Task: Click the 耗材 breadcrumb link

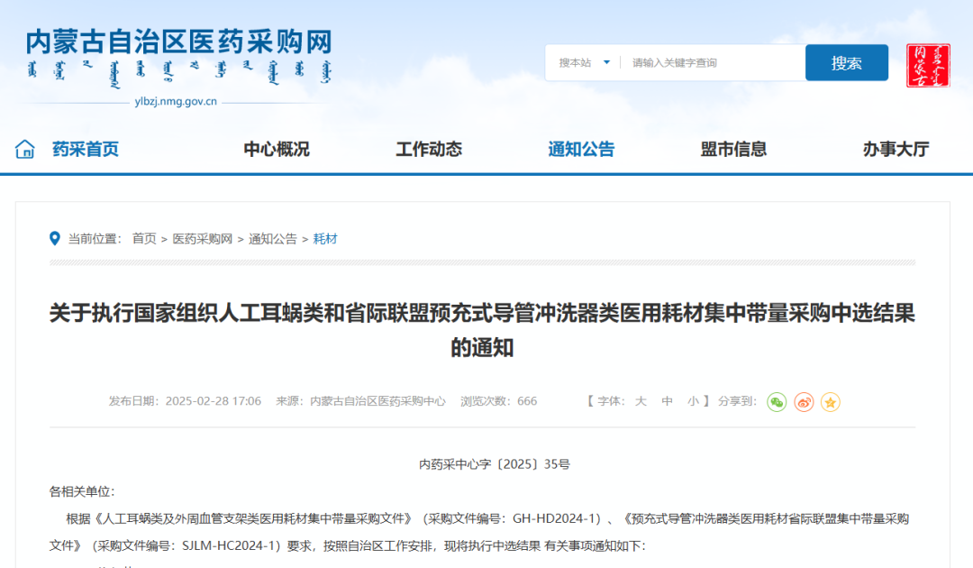Action: click(325, 239)
